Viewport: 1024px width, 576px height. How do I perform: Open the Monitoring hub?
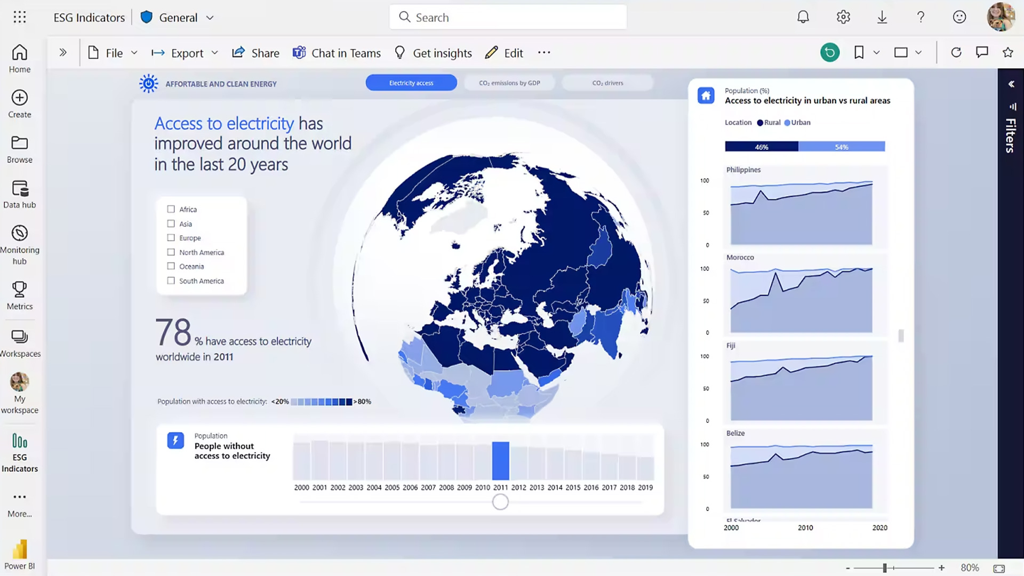(x=20, y=243)
